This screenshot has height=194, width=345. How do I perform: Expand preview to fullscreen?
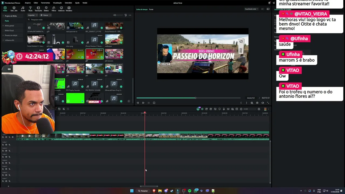pos(268,103)
